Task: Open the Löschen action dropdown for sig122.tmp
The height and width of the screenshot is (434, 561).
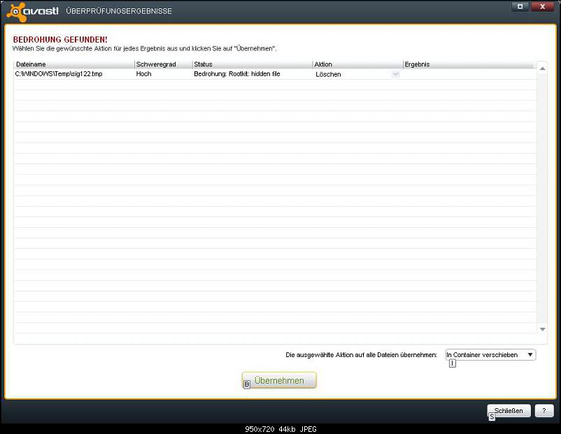Action: [x=395, y=74]
